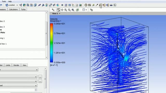Click the velocity legend color bar
This screenshot has height=93, width=166.
(51, 43)
